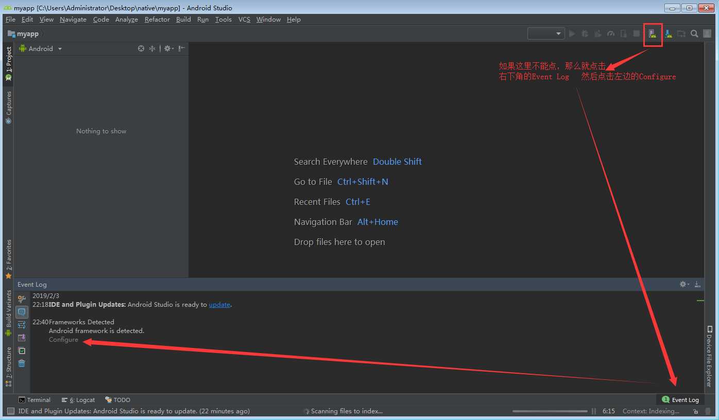Image resolution: width=719 pixels, height=420 pixels.
Task: Open the Terminal tab
Action: (x=35, y=400)
